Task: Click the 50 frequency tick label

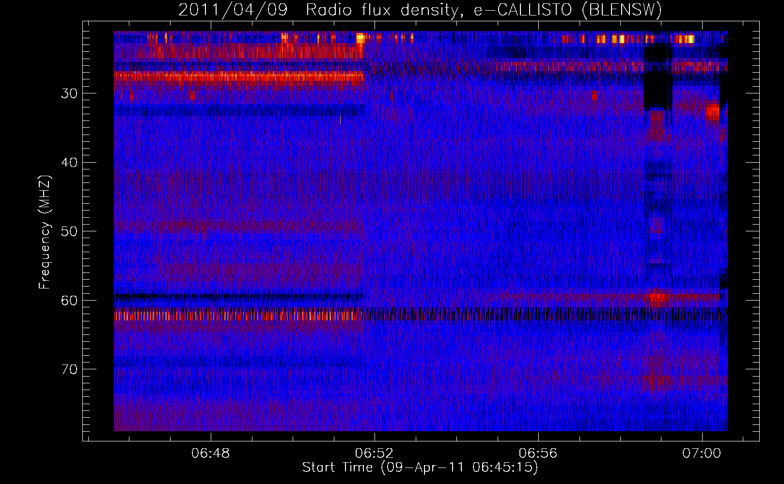Action: (x=69, y=231)
